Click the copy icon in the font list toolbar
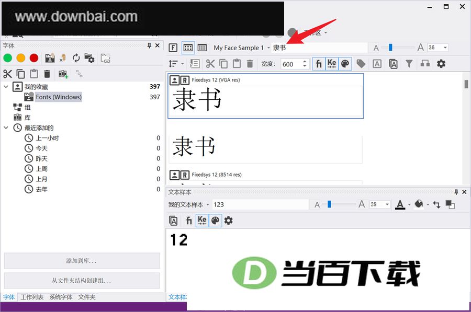The image size is (471, 312). pyautogui.click(x=223, y=64)
